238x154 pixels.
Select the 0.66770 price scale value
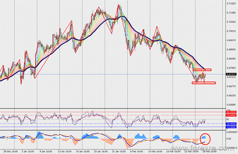[231, 86]
